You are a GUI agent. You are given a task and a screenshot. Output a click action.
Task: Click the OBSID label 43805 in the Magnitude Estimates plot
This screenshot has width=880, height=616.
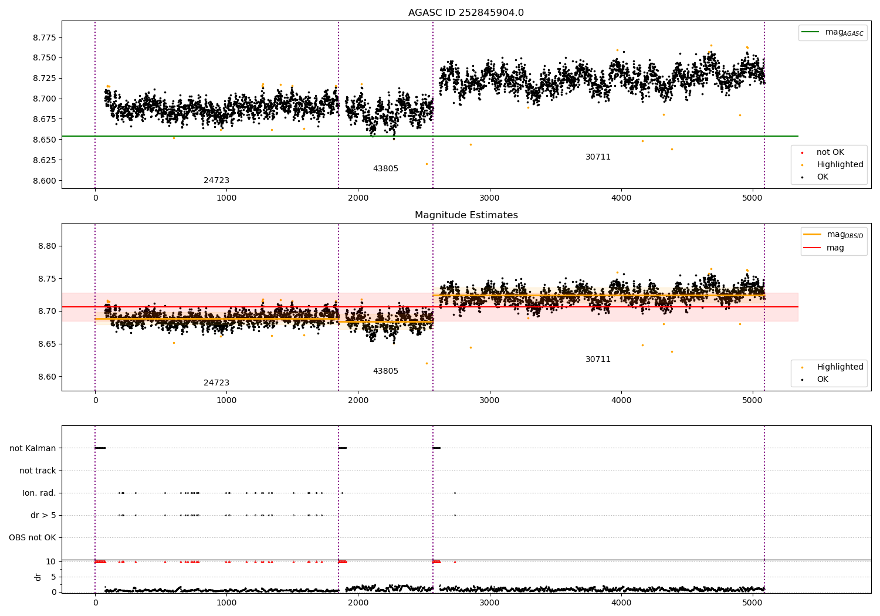click(x=385, y=371)
